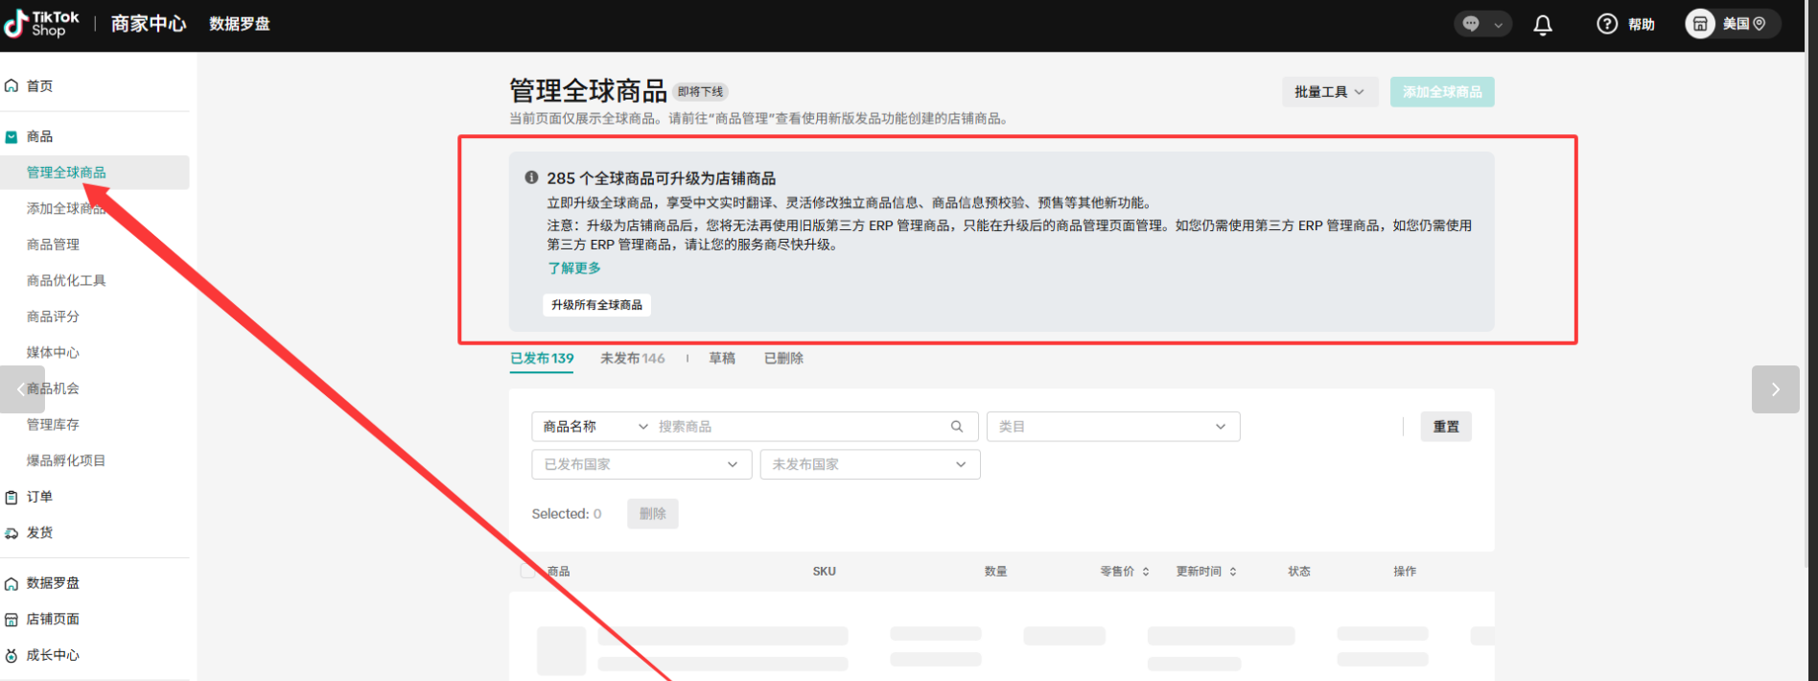Viewport: 1818px width, 681px height.
Task: Click the help question mark icon
Action: [1607, 24]
